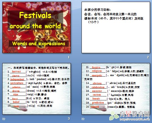Viewport: 152px width, 123px height.
Task: Select the Festivals around the world title slide
Action: (37, 27)
